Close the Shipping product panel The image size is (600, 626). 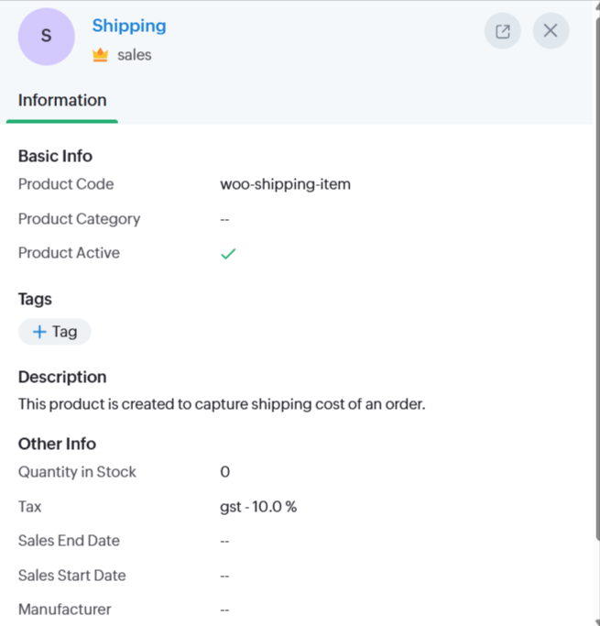click(551, 31)
